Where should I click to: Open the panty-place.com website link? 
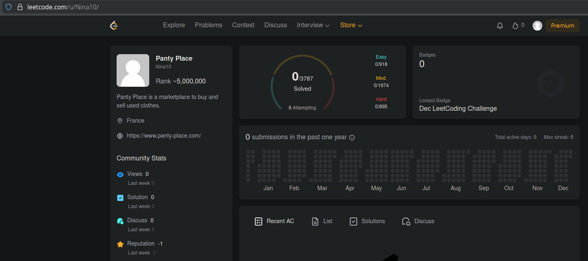(164, 136)
